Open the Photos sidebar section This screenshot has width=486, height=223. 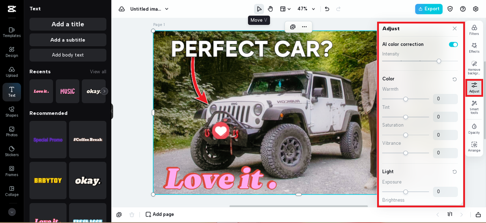(x=12, y=131)
